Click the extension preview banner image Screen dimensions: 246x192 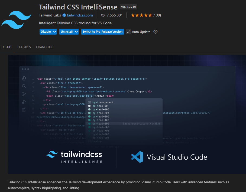[x=127, y=114]
